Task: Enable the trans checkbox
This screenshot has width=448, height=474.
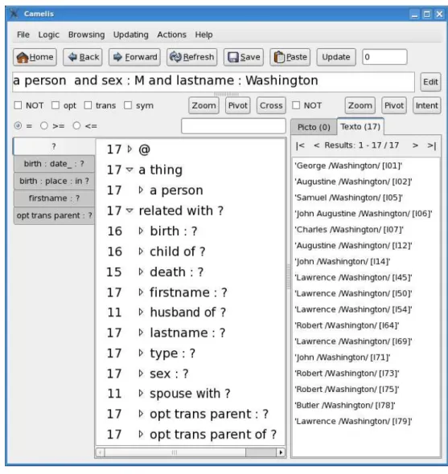Action: click(88, 105)
